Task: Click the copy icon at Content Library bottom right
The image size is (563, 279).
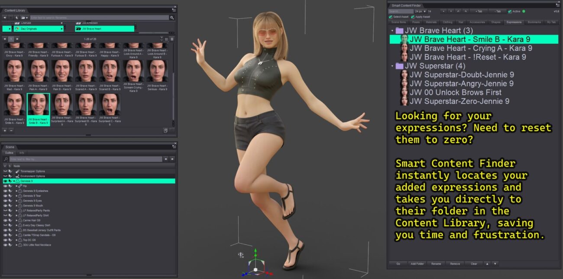Action: 165,130
